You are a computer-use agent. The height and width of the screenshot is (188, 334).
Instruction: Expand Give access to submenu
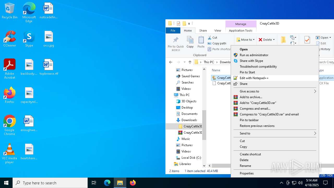pyautogui.click(x=275, y=91)
